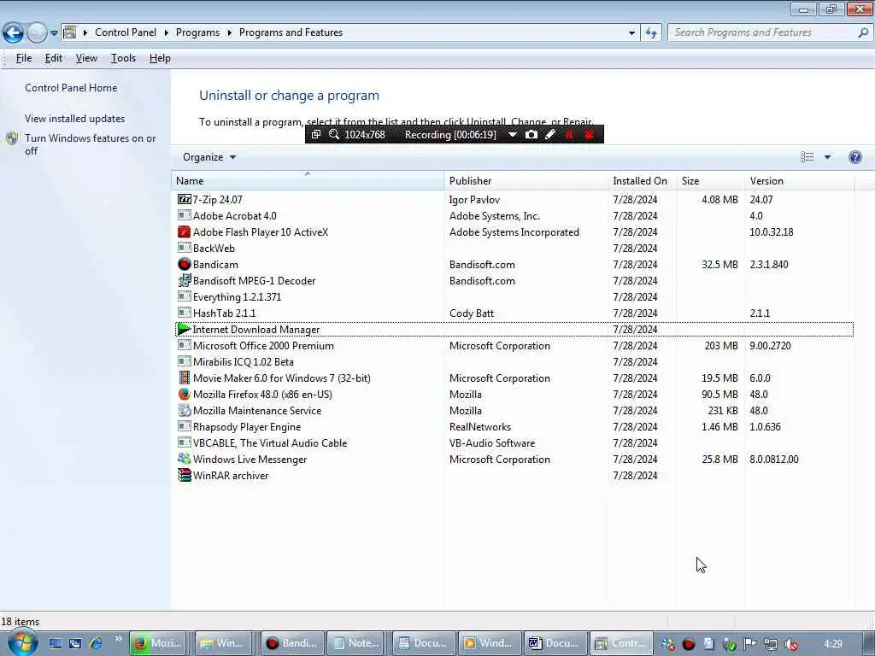
Task: Sort by the Size column header
Action: click(x=710, y=181)
